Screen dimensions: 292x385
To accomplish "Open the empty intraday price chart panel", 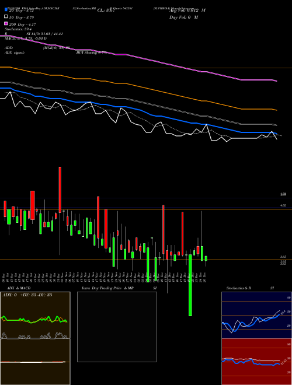I will click(117, 327).
